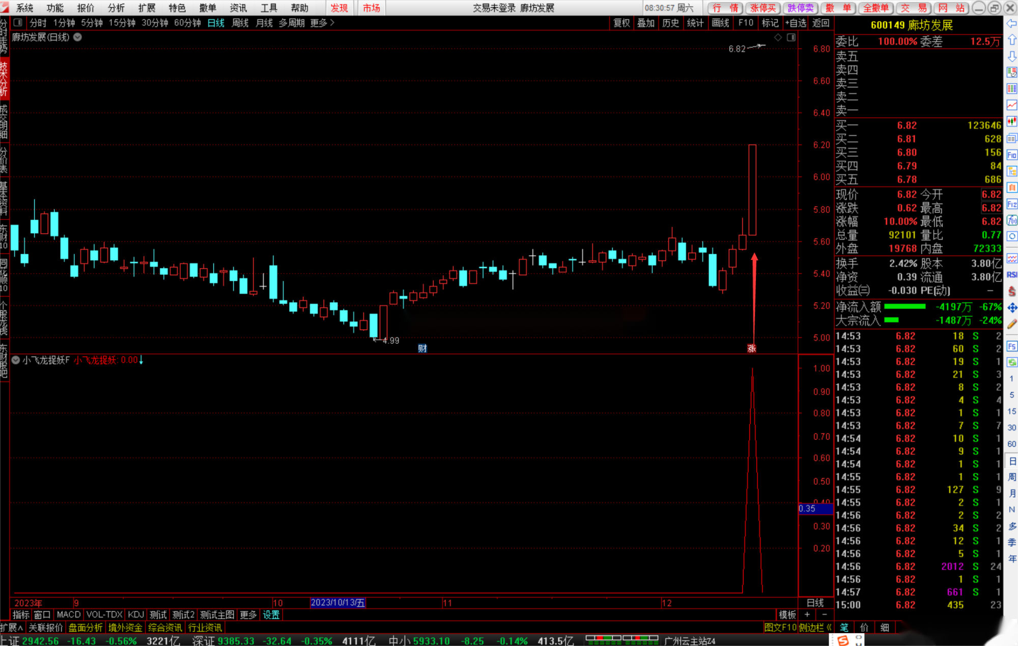Open the candlestick chart icon in right sidebar

(1011, 121)
